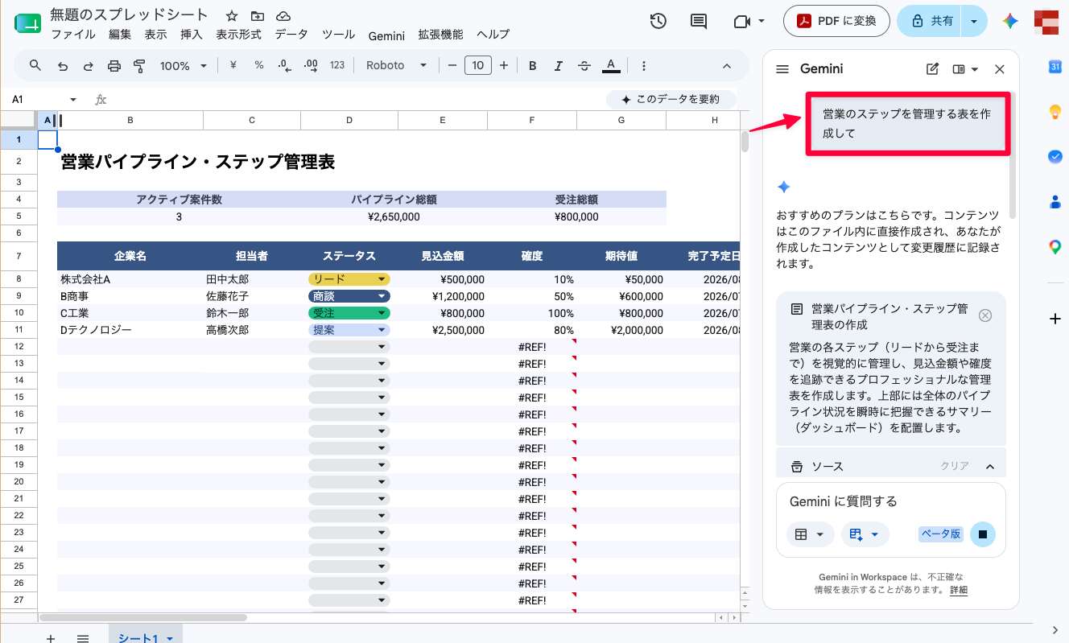The height and width of the screenshot is (643, 1069).
Task: Collapse the toolbar with the up chevron
Action: (x=727, y=66)
